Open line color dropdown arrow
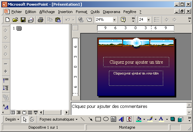The width and height of the screenshot is (193, 132). [155, 119]
